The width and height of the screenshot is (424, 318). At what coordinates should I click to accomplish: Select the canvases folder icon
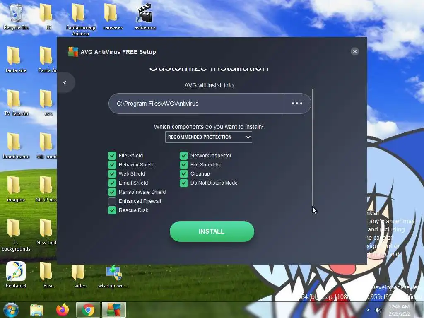pyautogui.click(x=113, y=17)
